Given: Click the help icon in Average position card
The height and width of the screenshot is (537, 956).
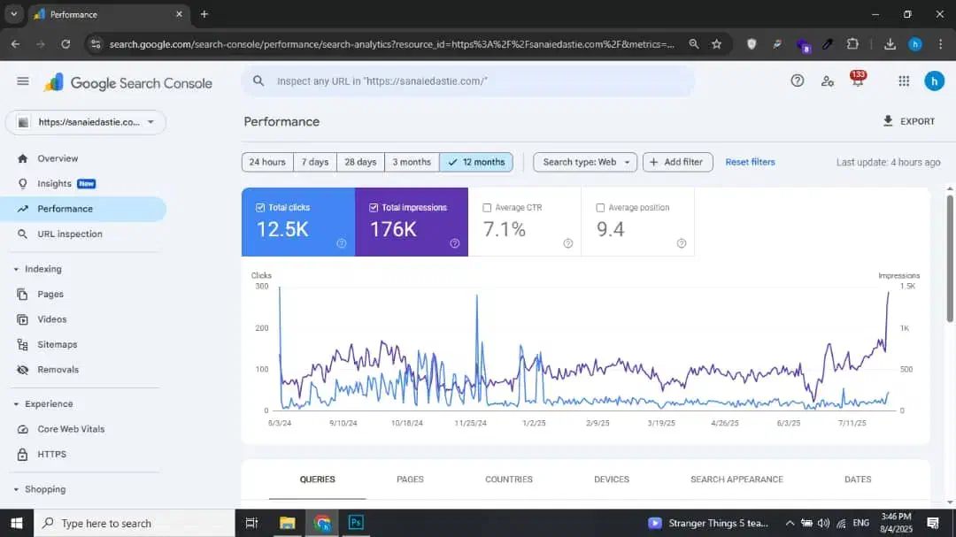Looking at the screenshot, I should [682, 243].
